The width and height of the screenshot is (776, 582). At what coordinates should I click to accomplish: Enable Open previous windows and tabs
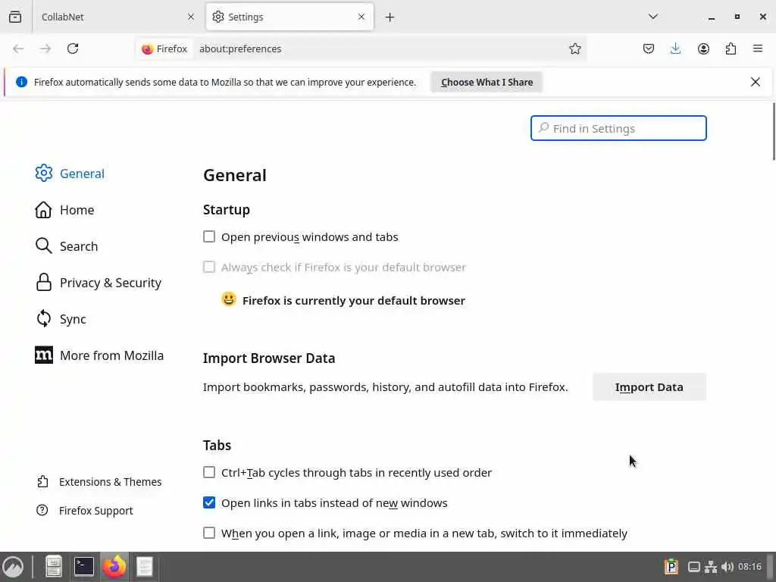tap(209, 236)
